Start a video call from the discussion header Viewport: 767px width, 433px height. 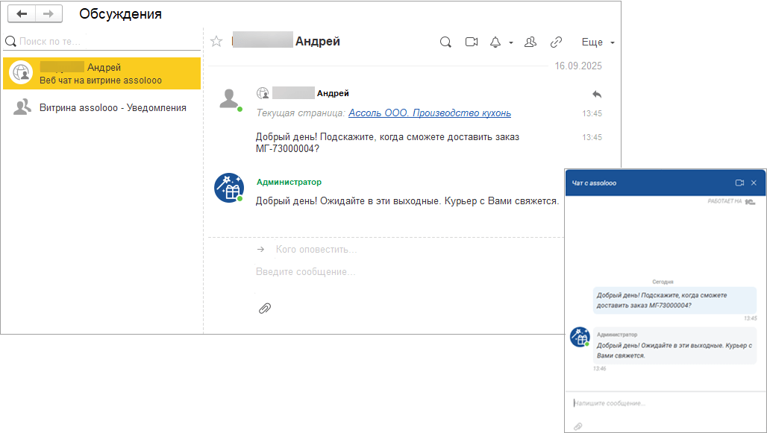472,42
